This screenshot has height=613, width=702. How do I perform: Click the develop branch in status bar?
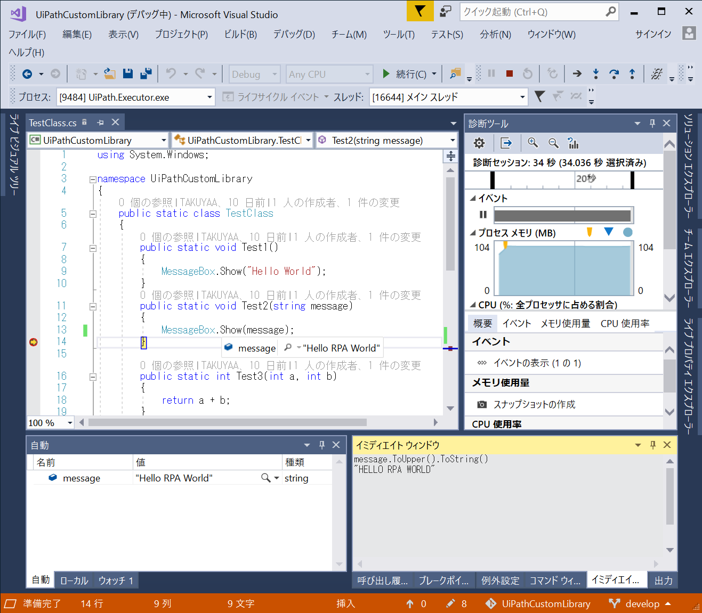pyautogui.click(x=640, y=603)
